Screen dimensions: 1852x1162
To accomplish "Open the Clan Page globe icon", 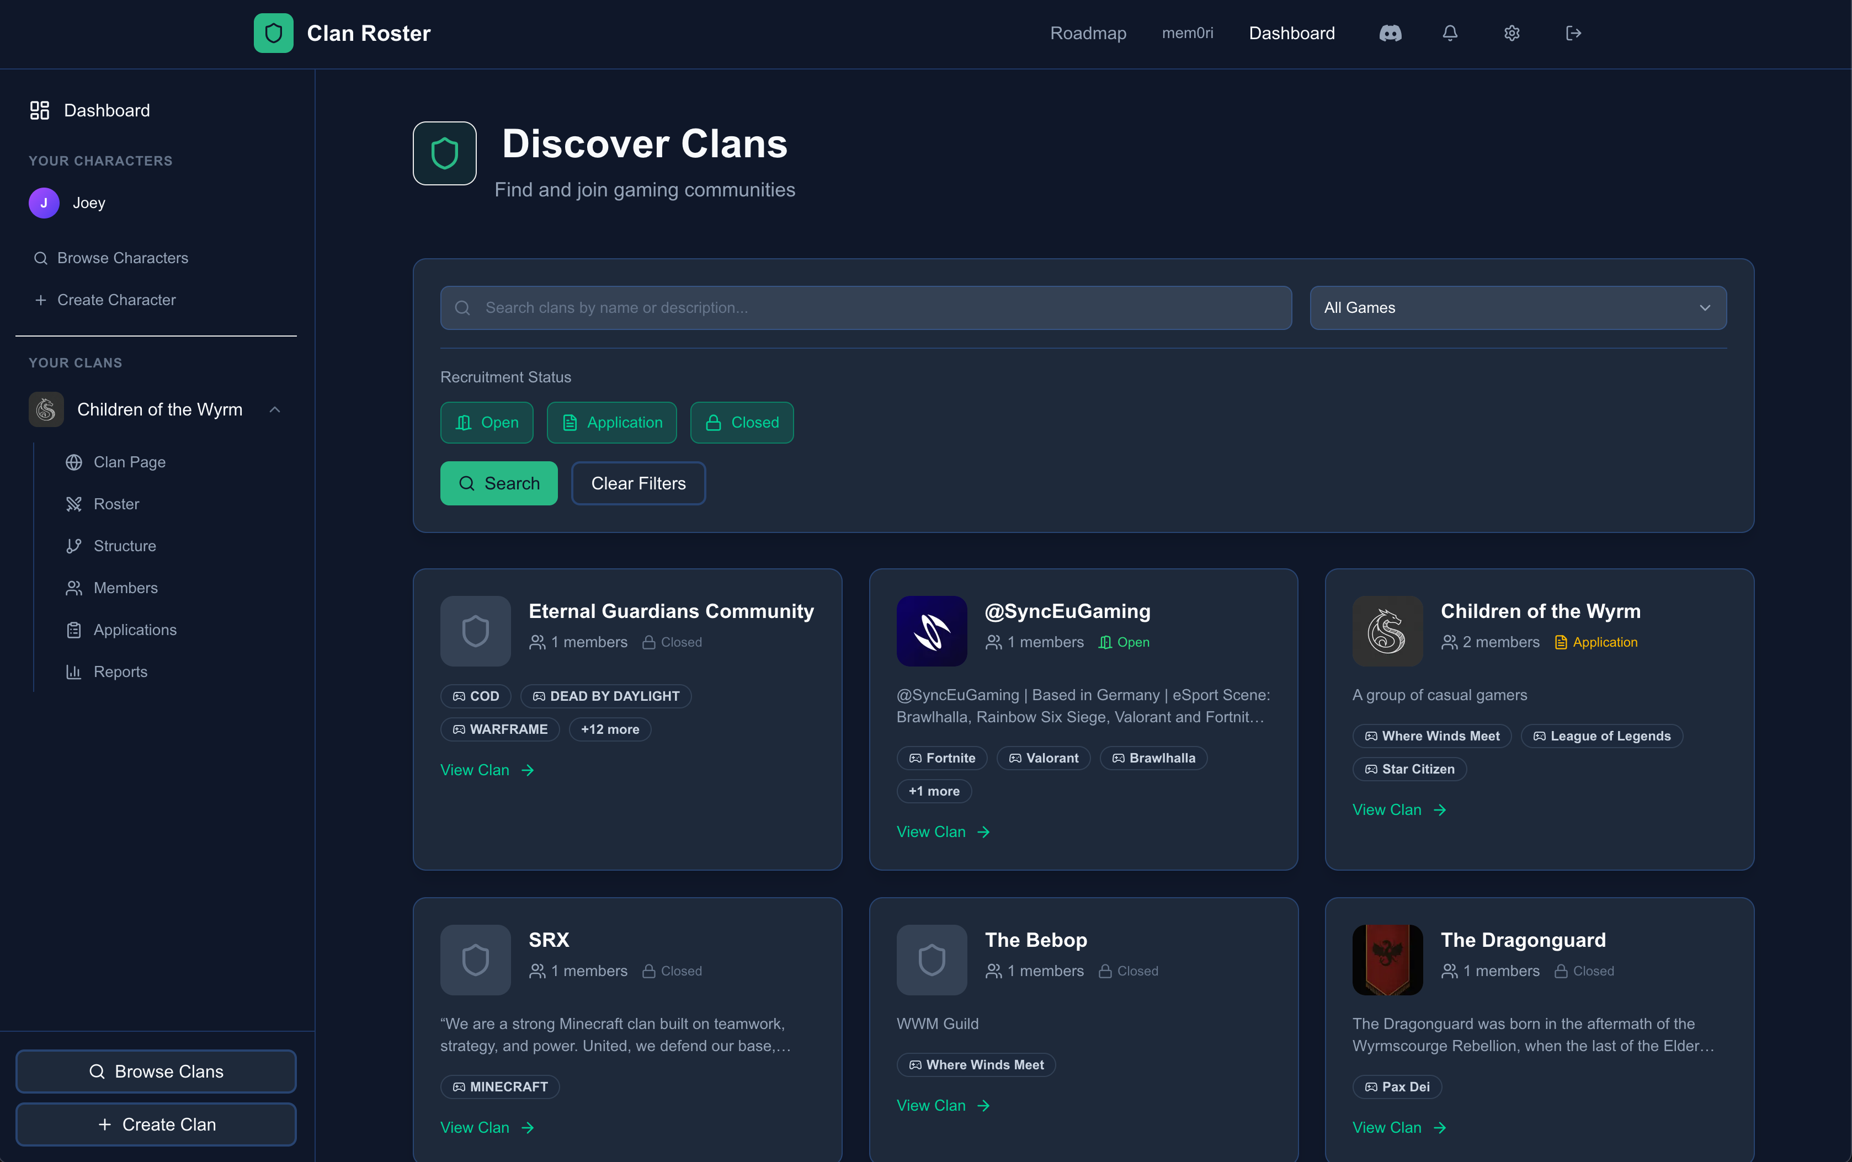I will [x=73, y=462].
